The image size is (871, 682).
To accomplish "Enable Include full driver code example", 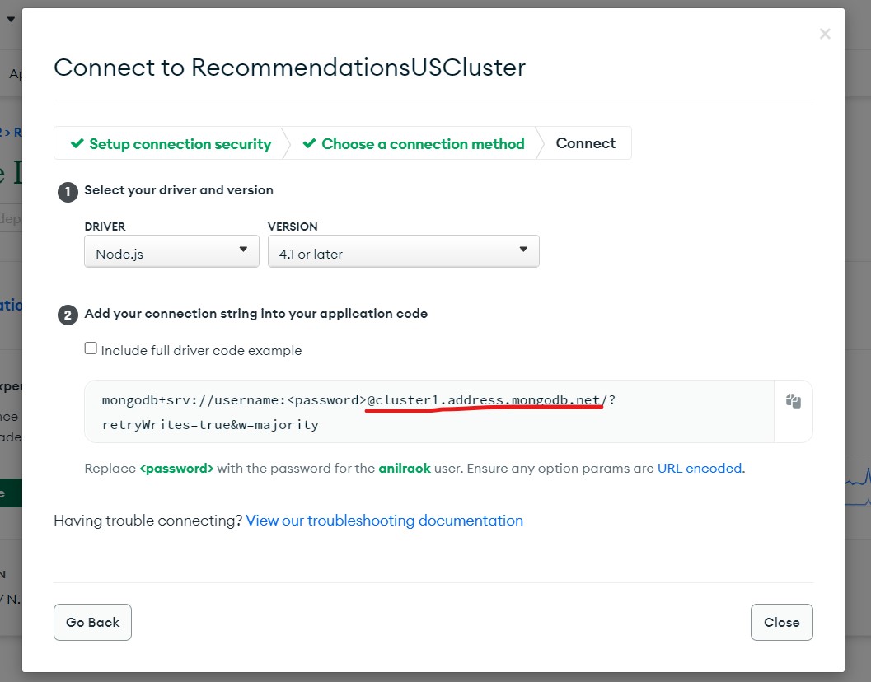I will click(91, 348).
